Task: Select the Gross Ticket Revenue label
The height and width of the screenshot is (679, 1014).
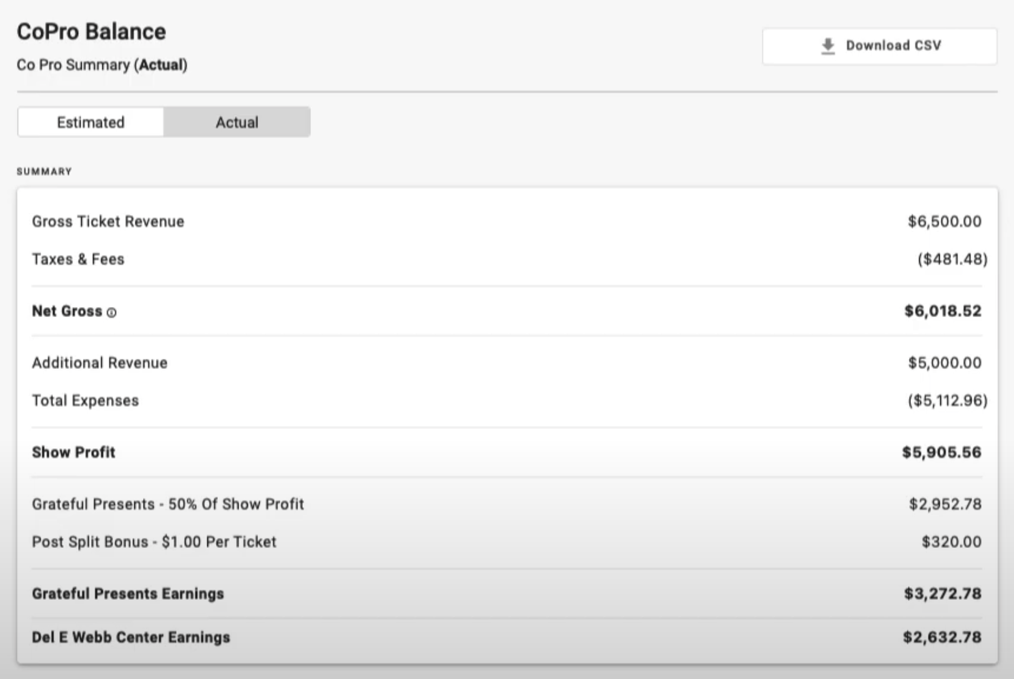Action: 108,222
